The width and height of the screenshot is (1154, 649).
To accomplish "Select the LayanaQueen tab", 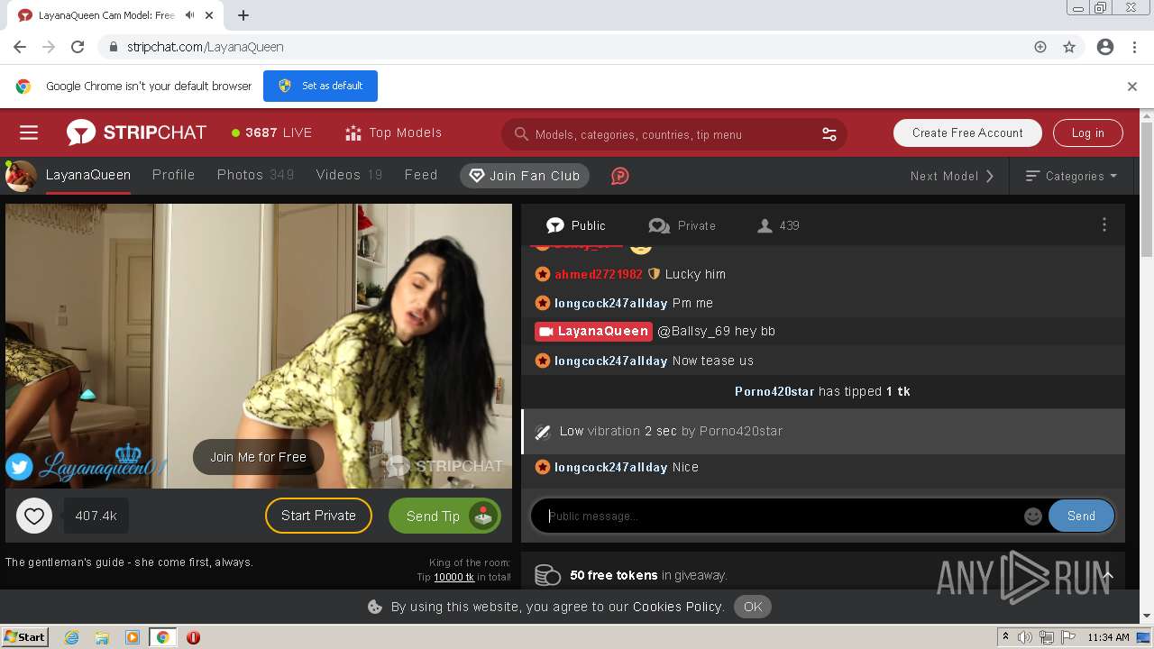I will click(88, 175).
